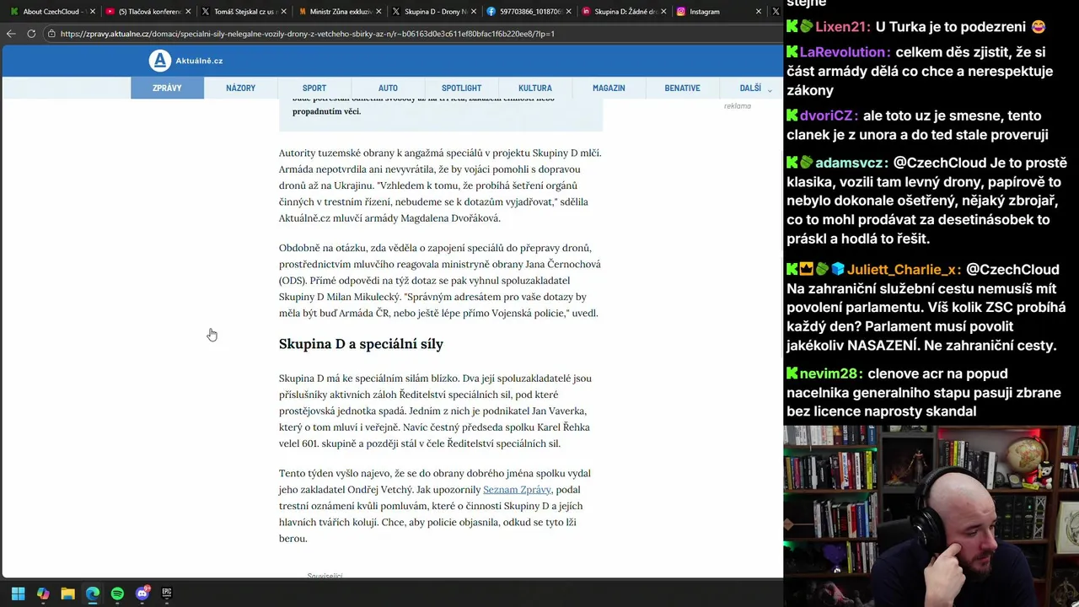Click the username adamsvcz in chat
This screenshot has height=607, width=1079.
tap(849, 163)
